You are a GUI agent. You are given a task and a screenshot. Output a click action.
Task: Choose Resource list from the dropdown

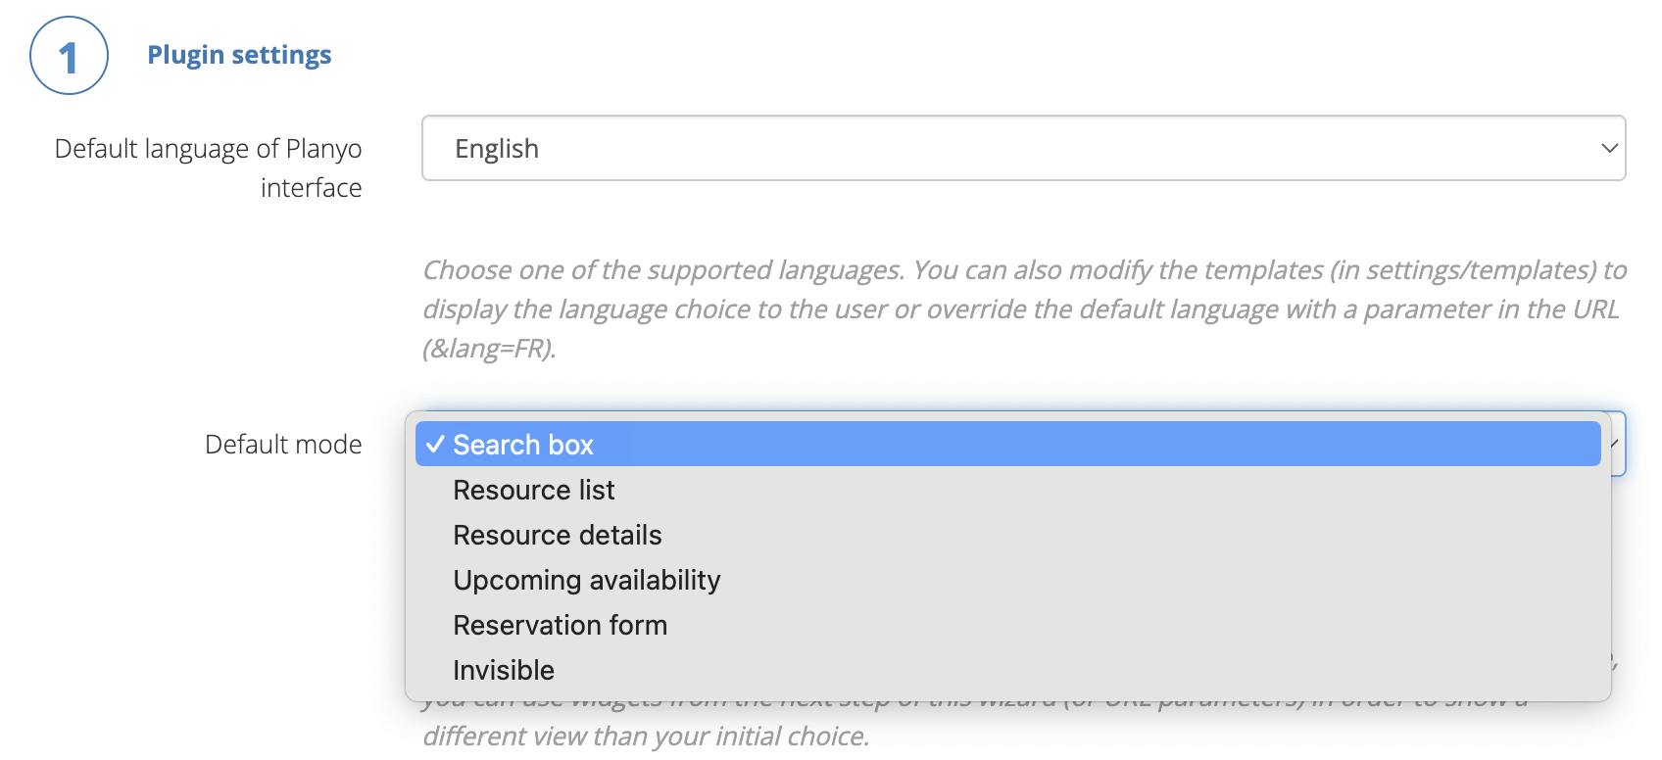coord(534,490)
